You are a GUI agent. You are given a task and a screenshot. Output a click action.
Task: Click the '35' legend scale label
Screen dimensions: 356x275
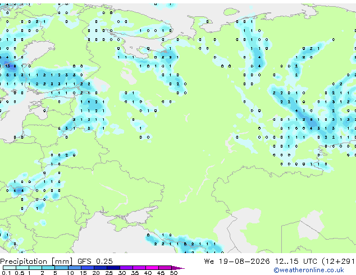[135, 273]
